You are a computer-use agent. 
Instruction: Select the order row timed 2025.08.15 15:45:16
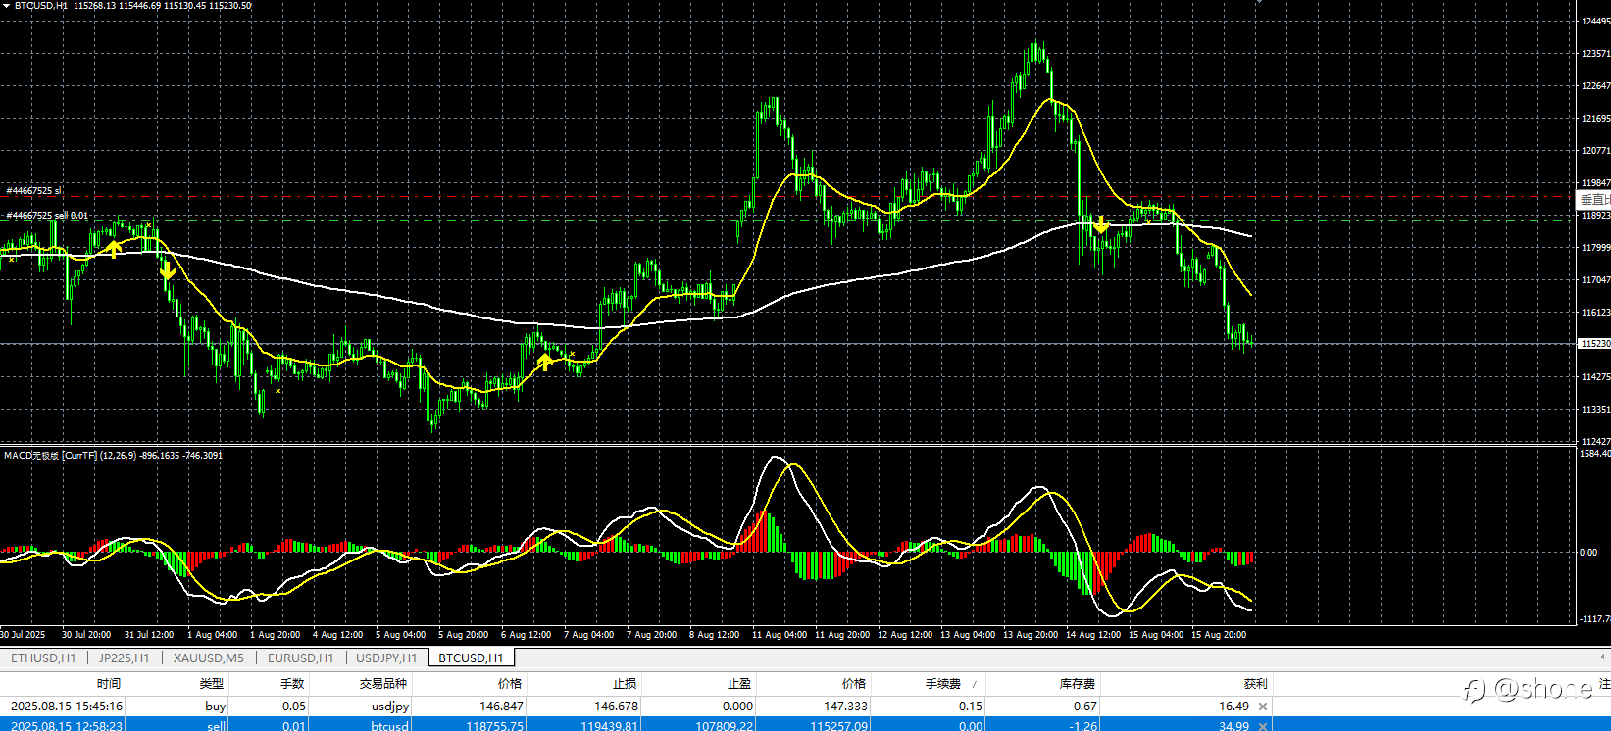635,707
